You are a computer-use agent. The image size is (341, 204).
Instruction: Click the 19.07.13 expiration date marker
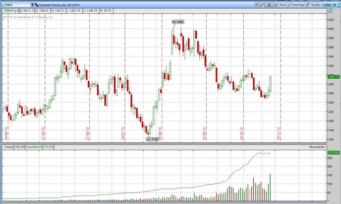coord(123,134)
